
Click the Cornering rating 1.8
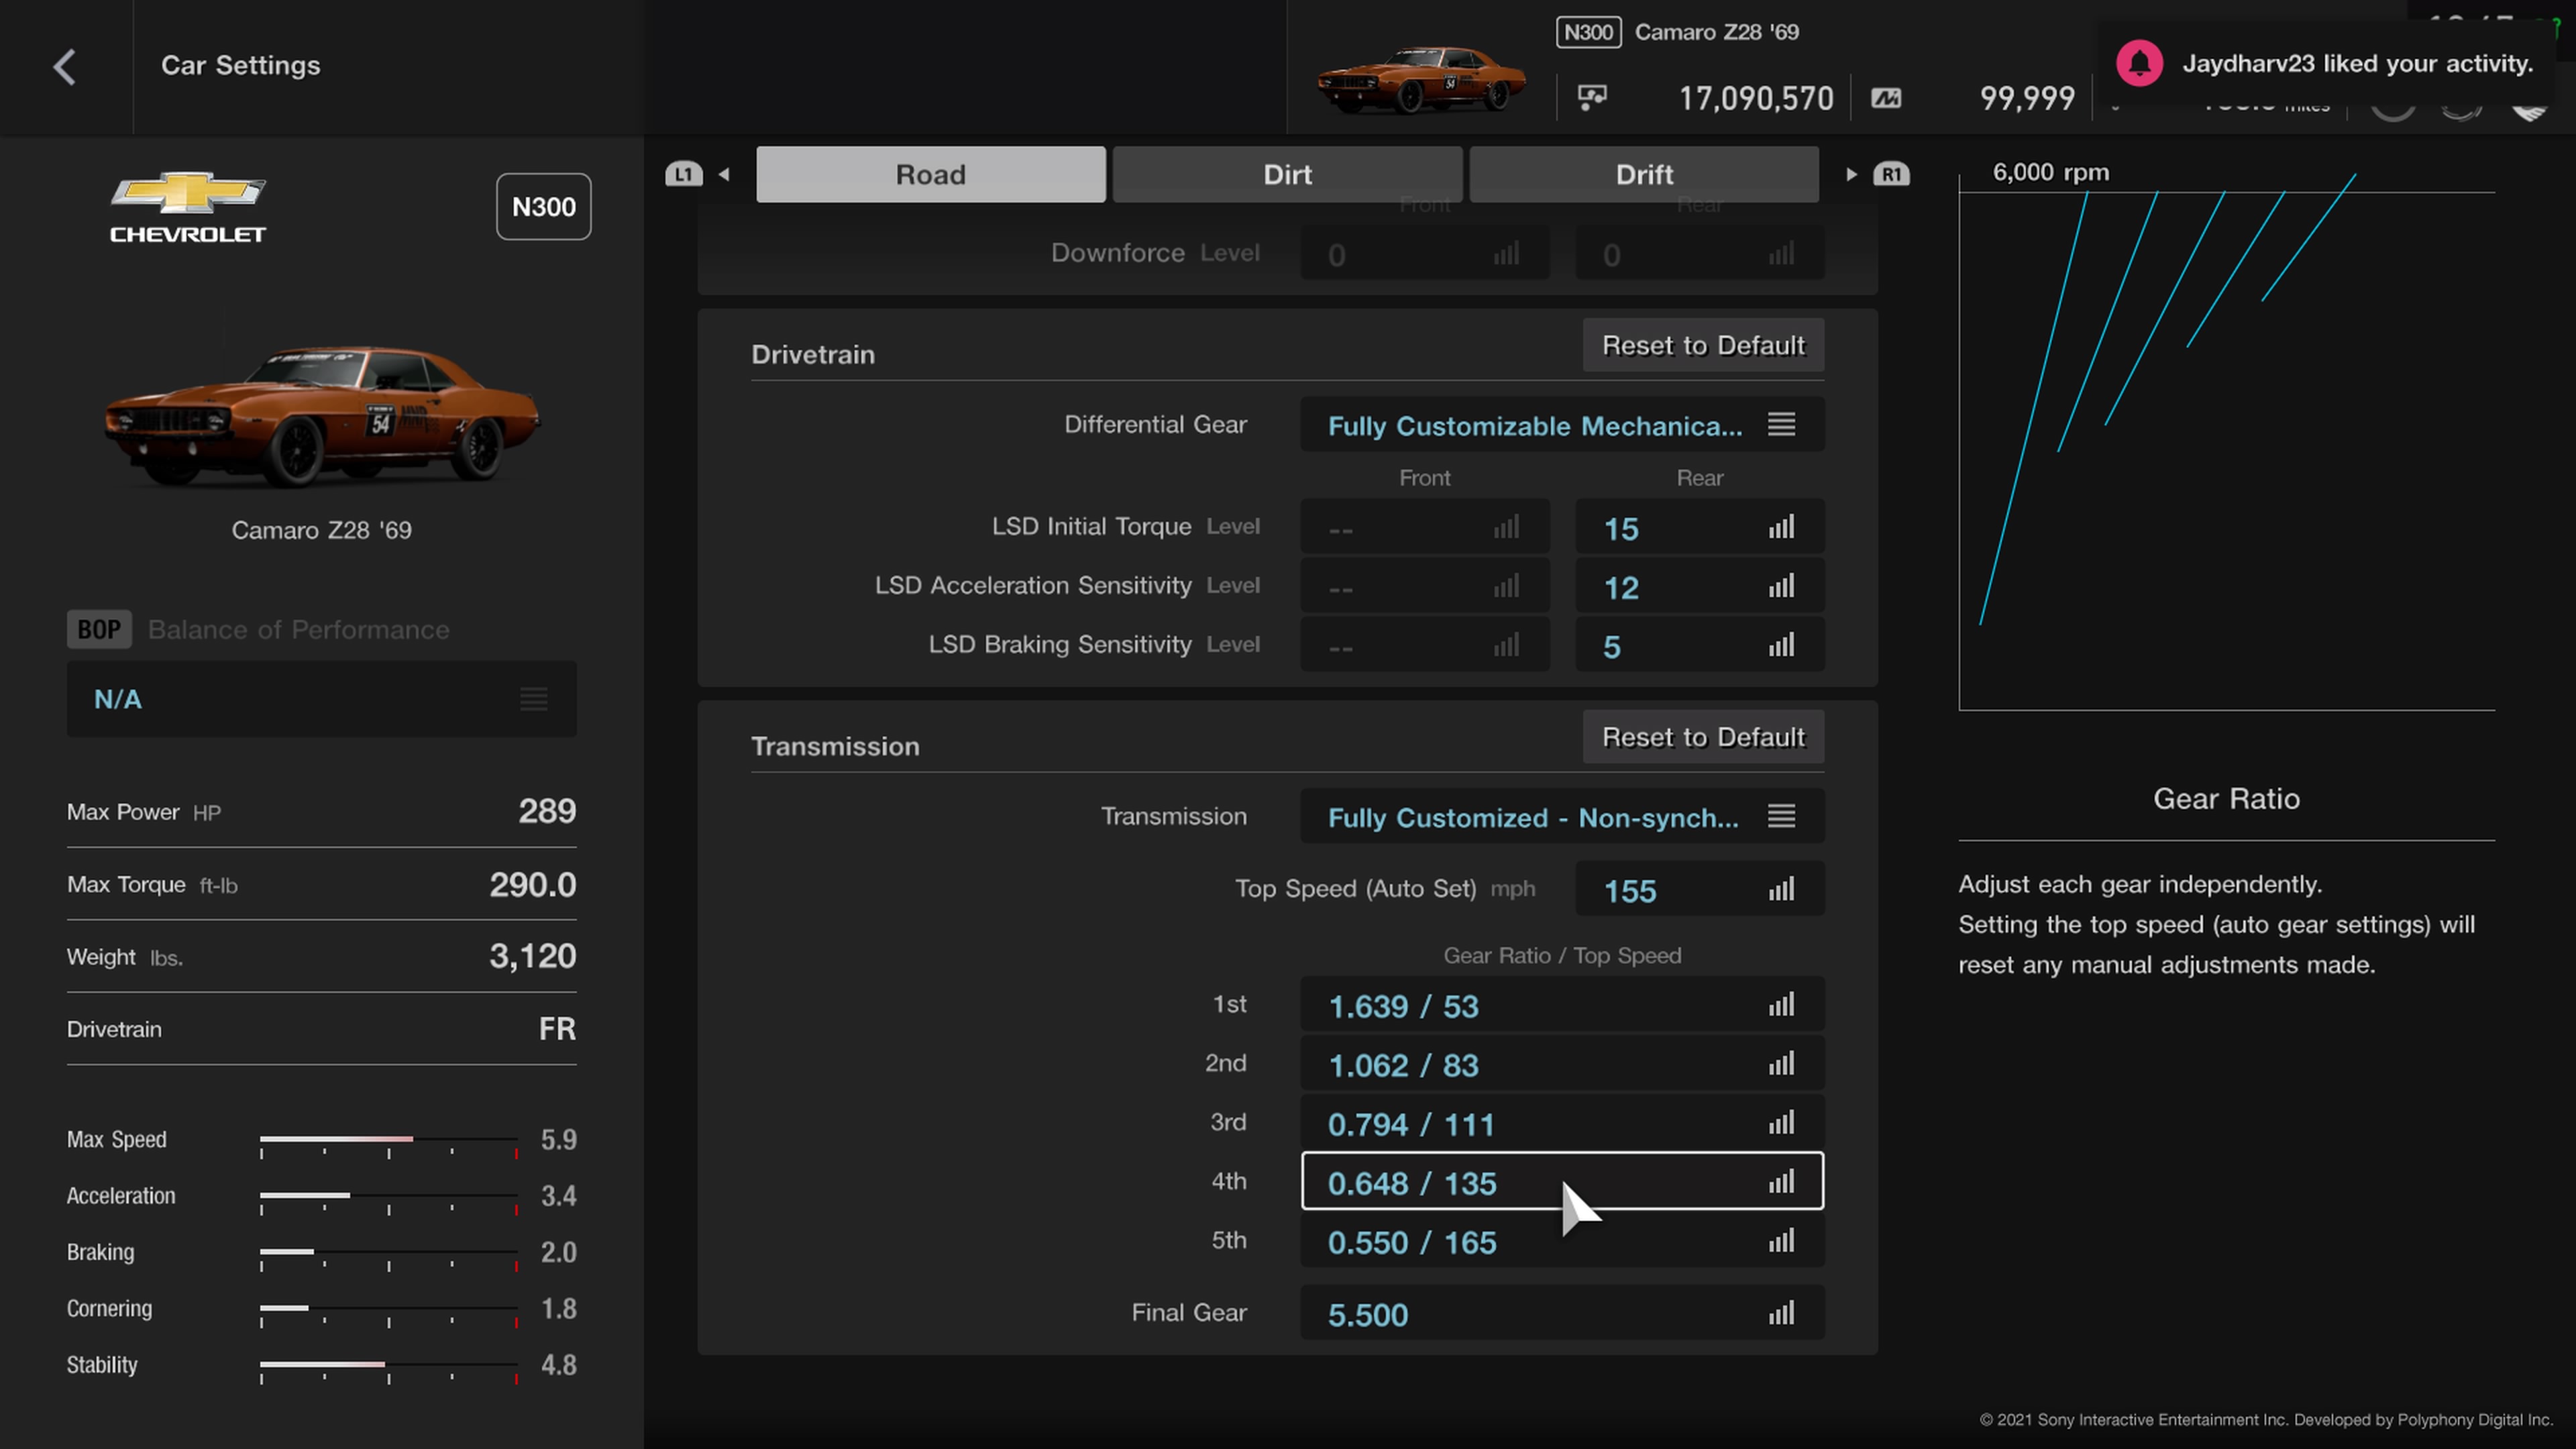tap(558, 1309)
